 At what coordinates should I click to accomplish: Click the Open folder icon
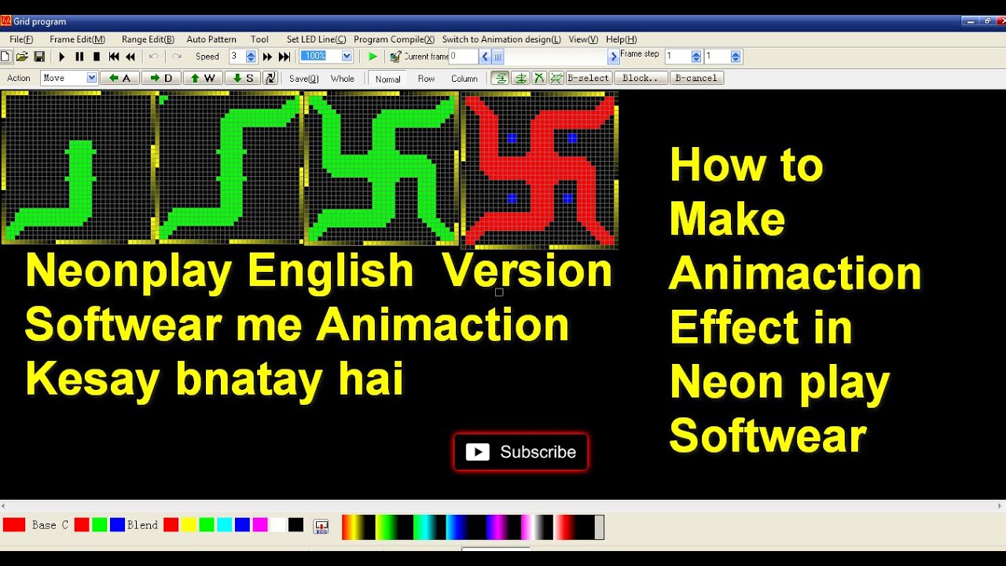(x=22, y=57)
